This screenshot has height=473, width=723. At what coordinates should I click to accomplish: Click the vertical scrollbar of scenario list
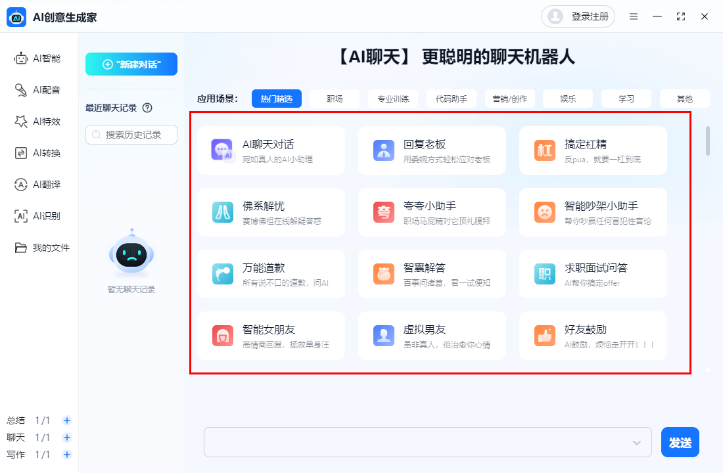point(708,141)
